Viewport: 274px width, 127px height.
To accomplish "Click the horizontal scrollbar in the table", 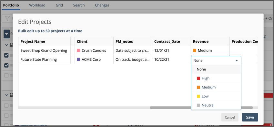I will [201, 108].
